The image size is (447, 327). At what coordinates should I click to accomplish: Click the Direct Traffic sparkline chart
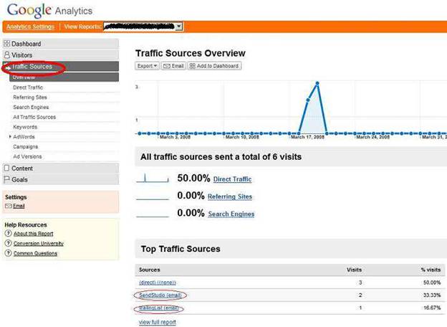(153, 178)
